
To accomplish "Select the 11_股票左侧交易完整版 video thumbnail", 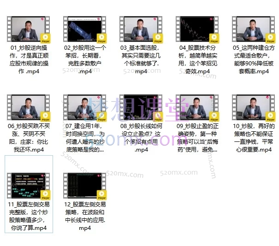I will point(28,185).
